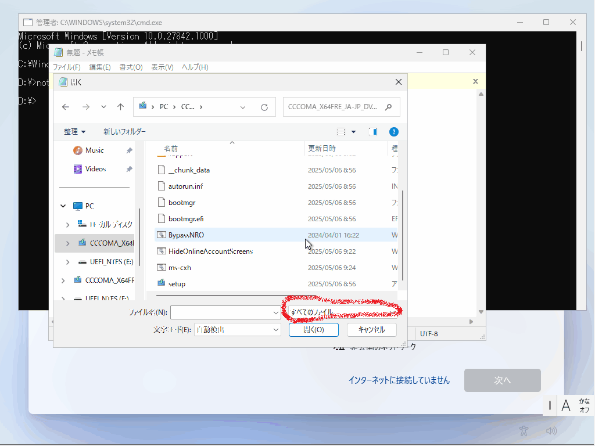Expand the lower CCCOMA_X64FR drive node

click(63, 280)
